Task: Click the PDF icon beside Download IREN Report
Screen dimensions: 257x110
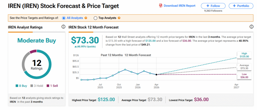Action: click(161, 5)
